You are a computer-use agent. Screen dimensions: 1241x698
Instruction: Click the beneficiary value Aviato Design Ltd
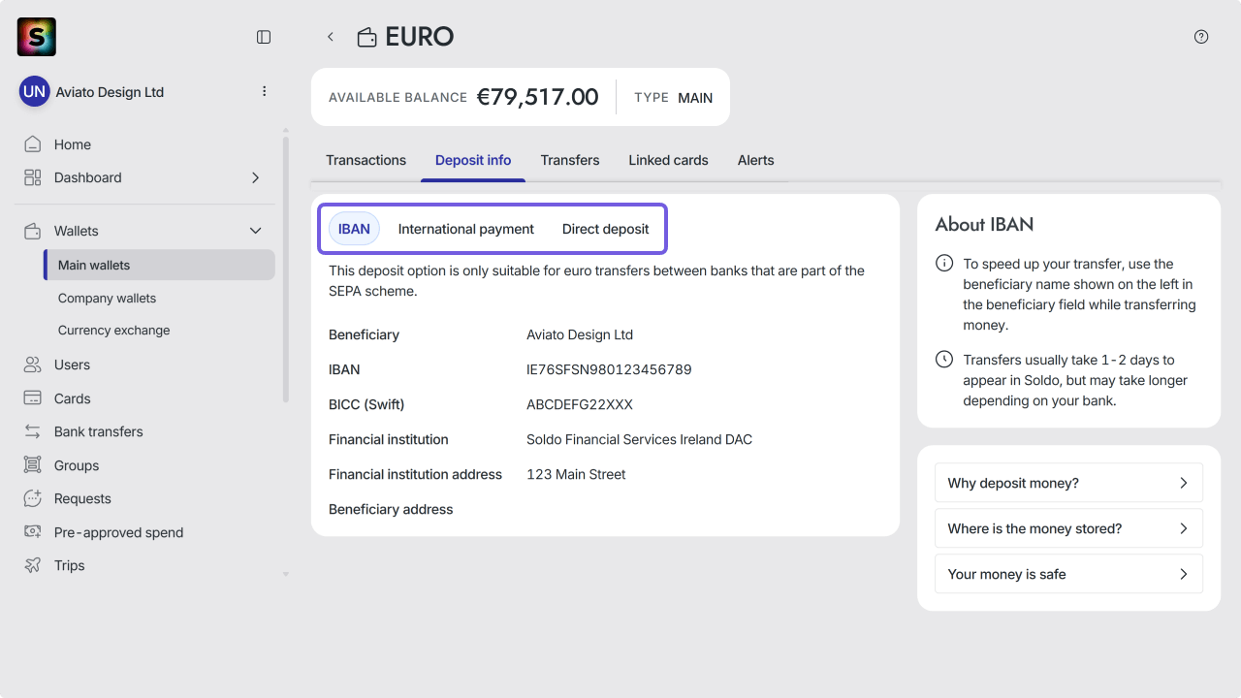[x=580, y=334]
